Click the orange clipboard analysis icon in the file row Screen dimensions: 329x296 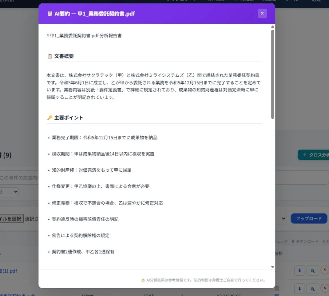coord(276,287)
